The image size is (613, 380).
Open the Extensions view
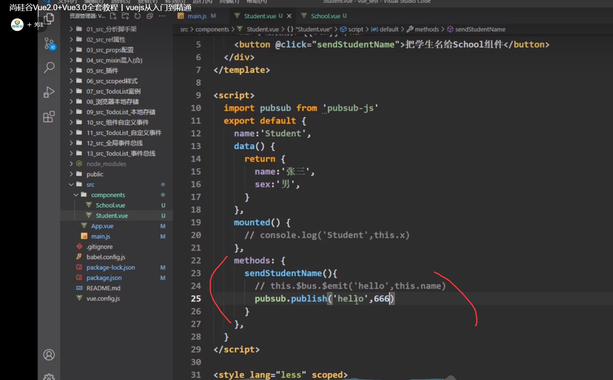coord(49,116)
